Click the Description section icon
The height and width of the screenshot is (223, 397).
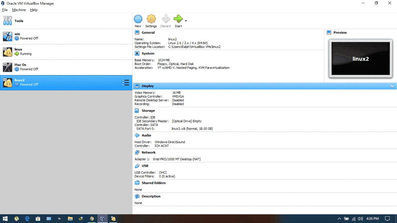[137, 196]
